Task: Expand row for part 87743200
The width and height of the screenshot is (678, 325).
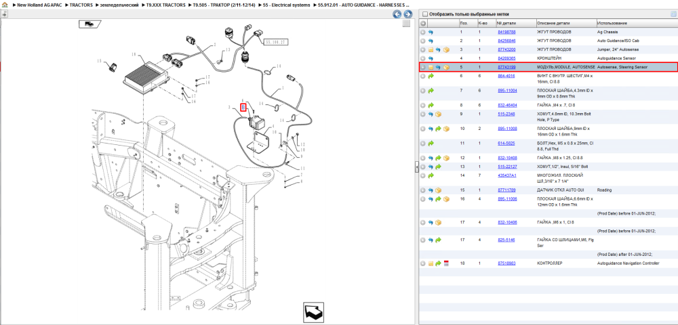Action: coord(423,50)
